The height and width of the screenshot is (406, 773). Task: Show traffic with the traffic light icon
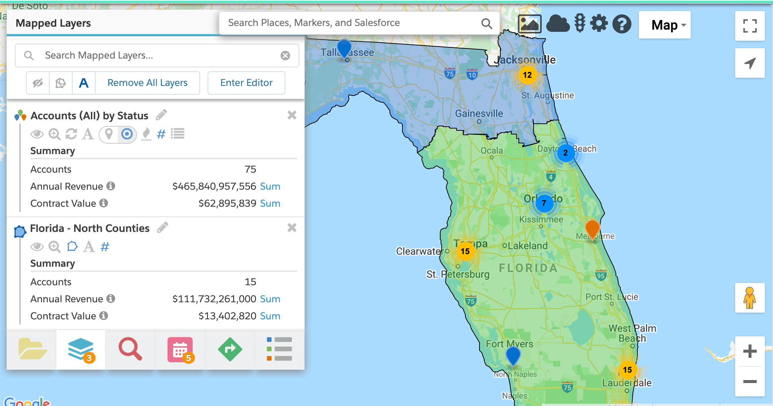(580, 24)
